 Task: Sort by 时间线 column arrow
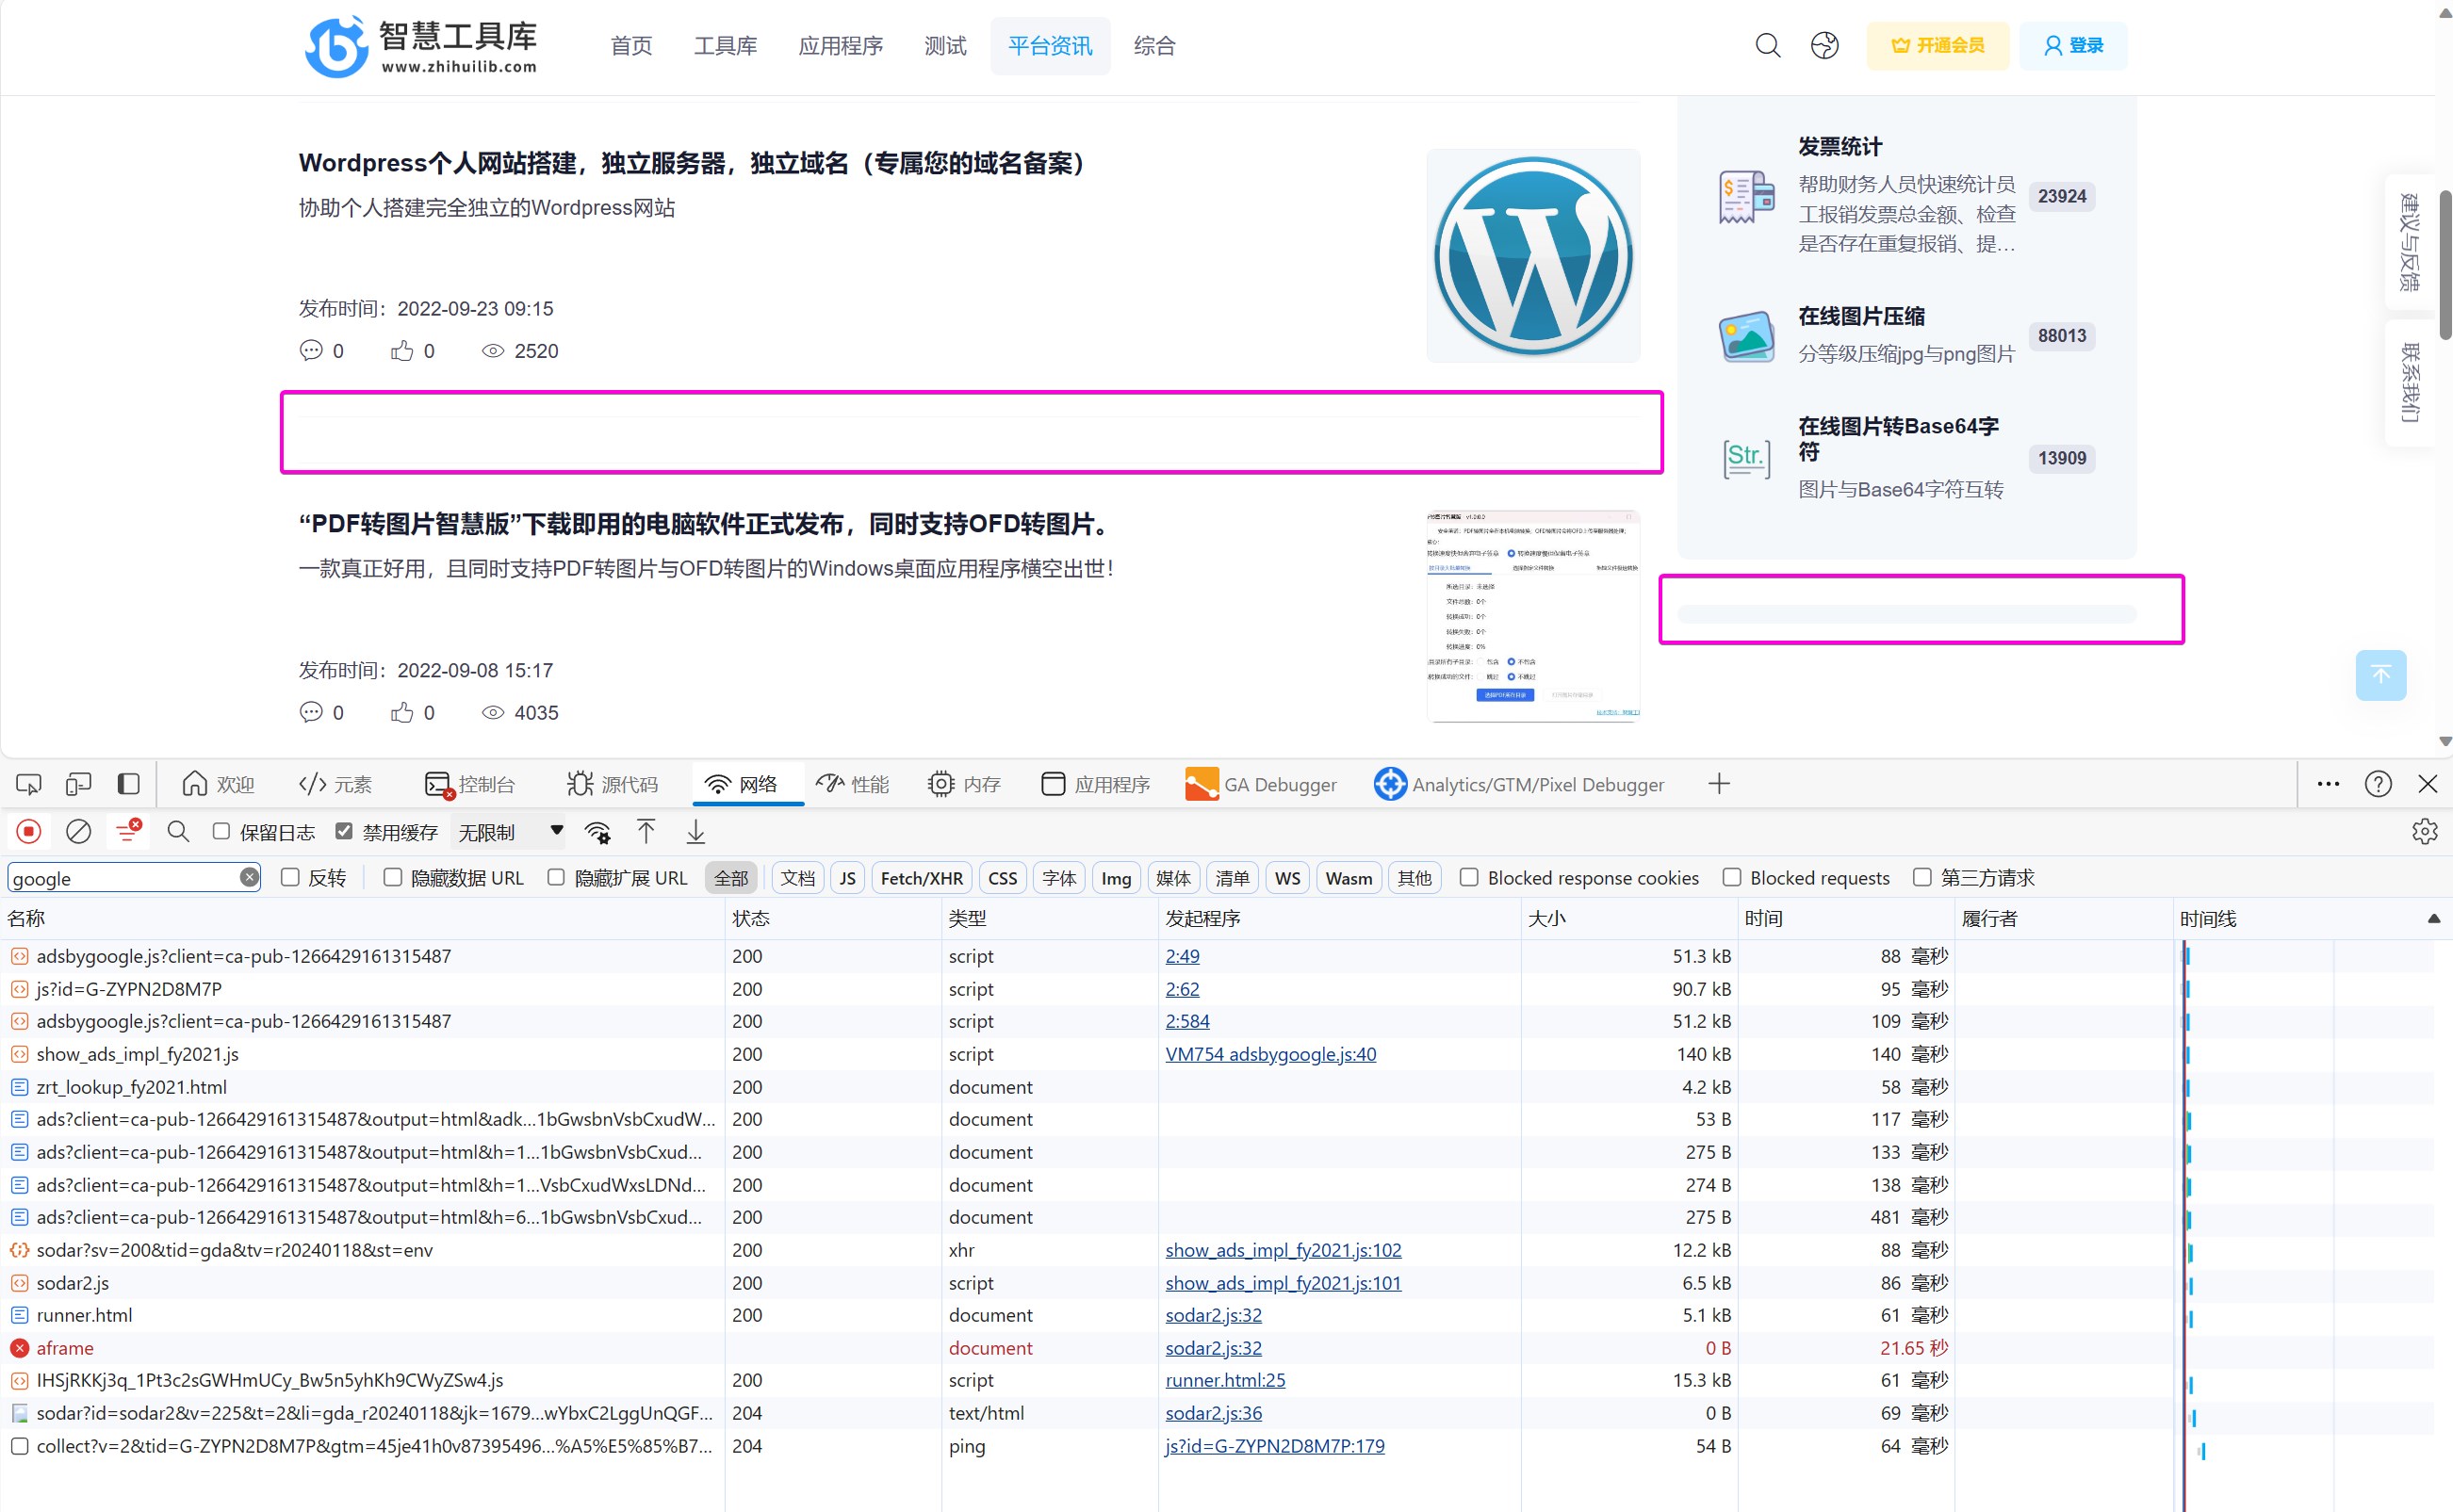pyautogui.click(x=2434, y=918)
